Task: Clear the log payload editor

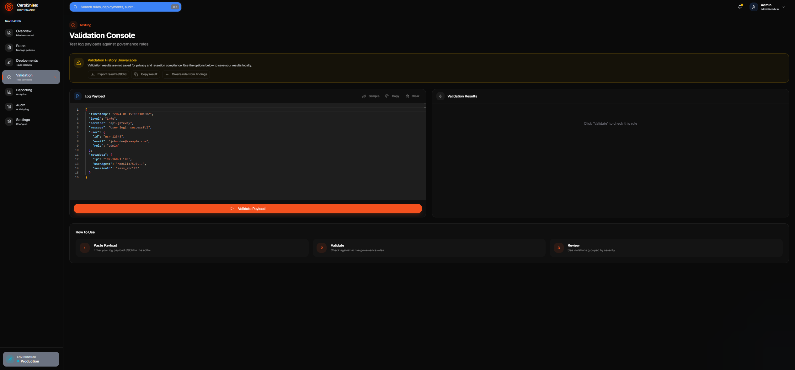Action: click(412, 96)
